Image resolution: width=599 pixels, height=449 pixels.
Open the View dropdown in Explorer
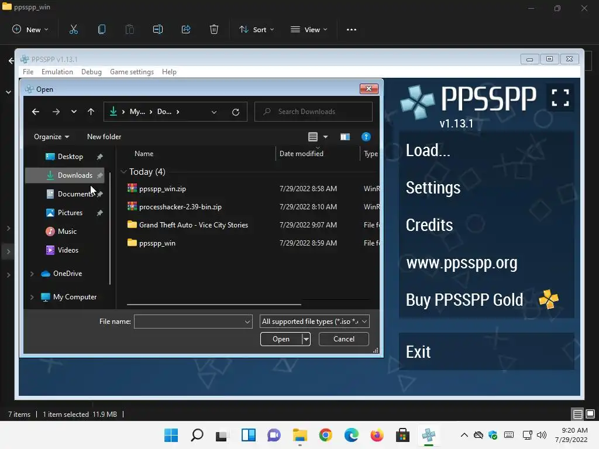click(x=309, y=29)
